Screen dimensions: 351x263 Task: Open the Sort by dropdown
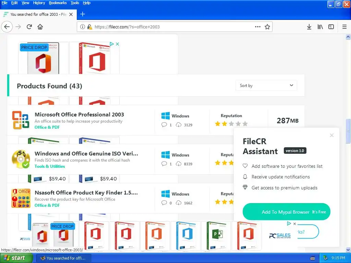pyautogui.click(x=266, y=85)
